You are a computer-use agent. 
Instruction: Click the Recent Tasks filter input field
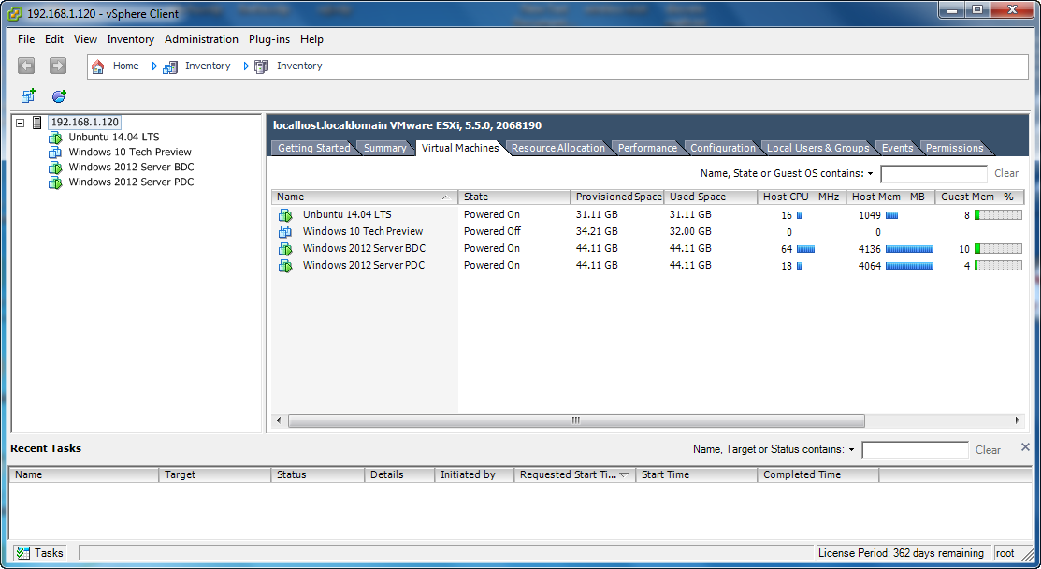[x=915, y=450]
